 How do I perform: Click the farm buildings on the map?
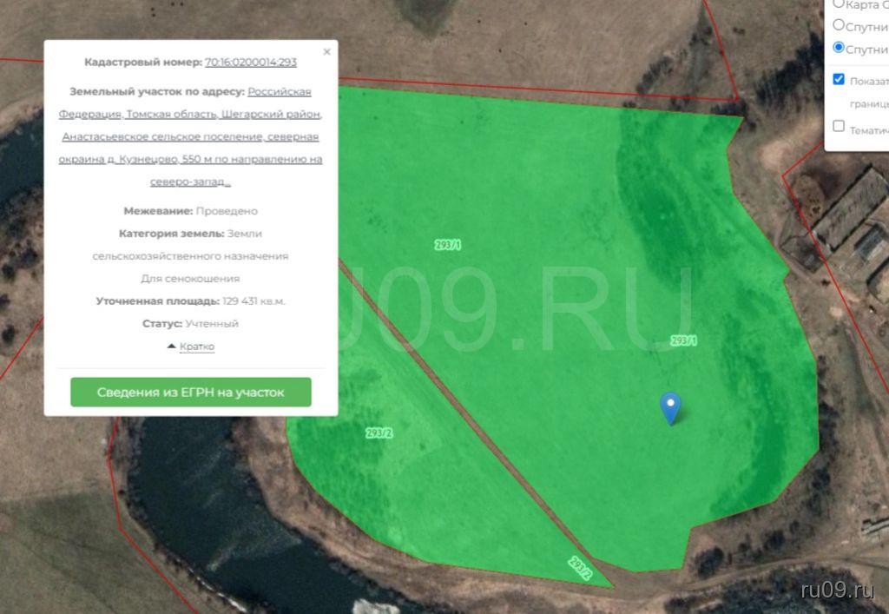(x=851, y=228)
